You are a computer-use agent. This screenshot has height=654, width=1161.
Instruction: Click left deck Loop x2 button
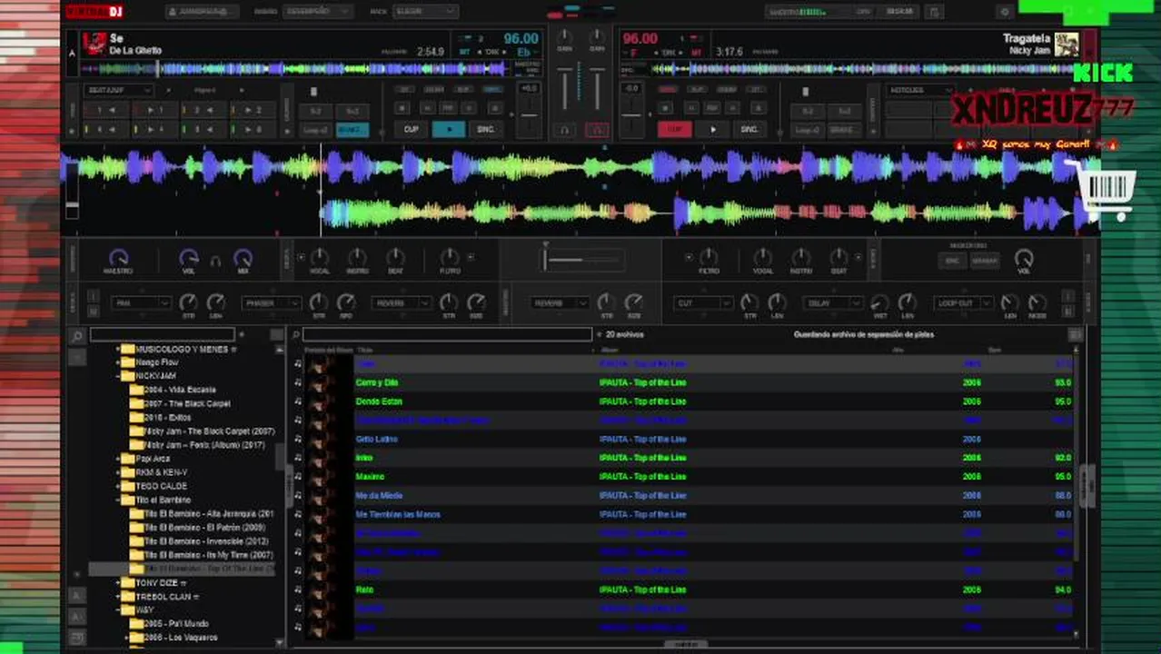(316, 130)
